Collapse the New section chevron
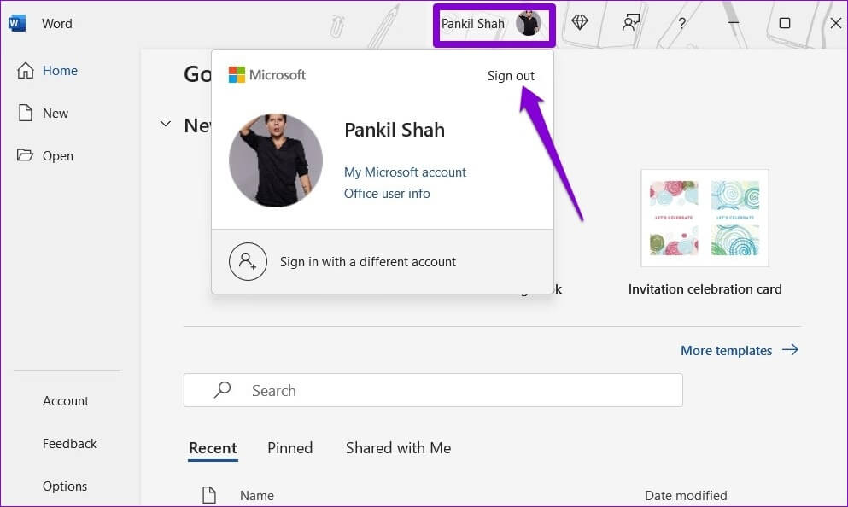 pos(166,124)
